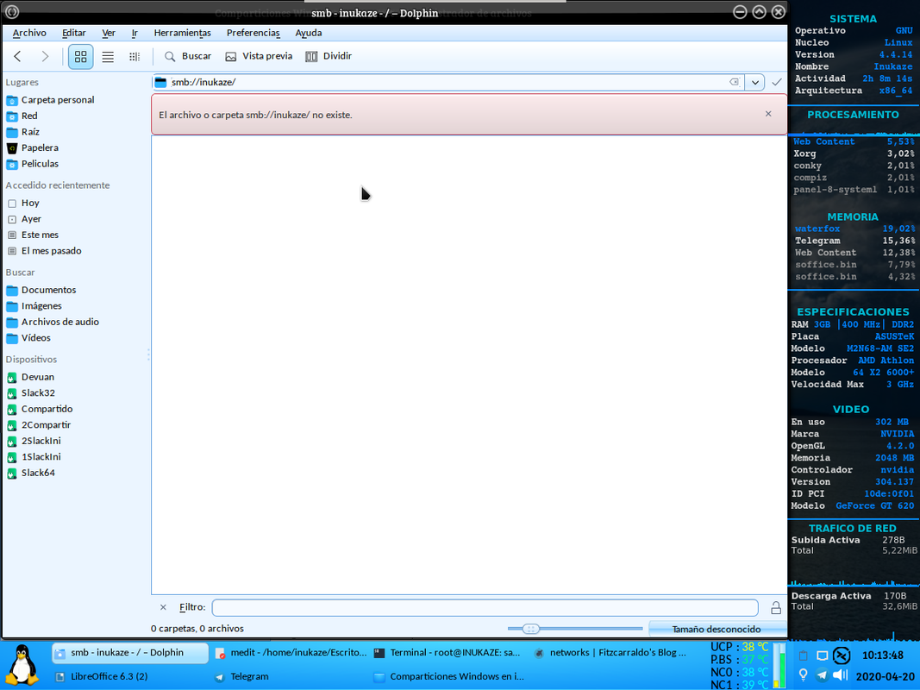Open the Slack32 device
Image resolution: width=920 pixels, height=690 pixels.
coord(30,393)
